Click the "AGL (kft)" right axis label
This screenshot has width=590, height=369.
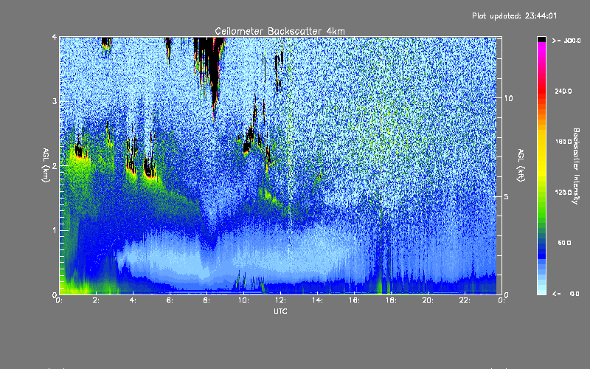click(521, 165)
